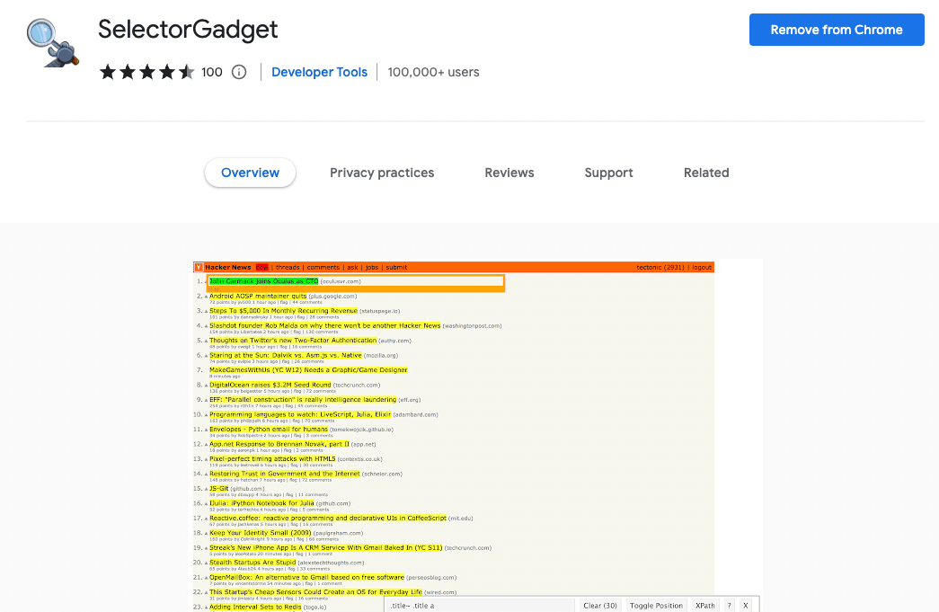Viewport: 939px width, 612px height.
Task: Switch to the Privacy practices tab
Action: pyautogui.click(x=382, y=173)
